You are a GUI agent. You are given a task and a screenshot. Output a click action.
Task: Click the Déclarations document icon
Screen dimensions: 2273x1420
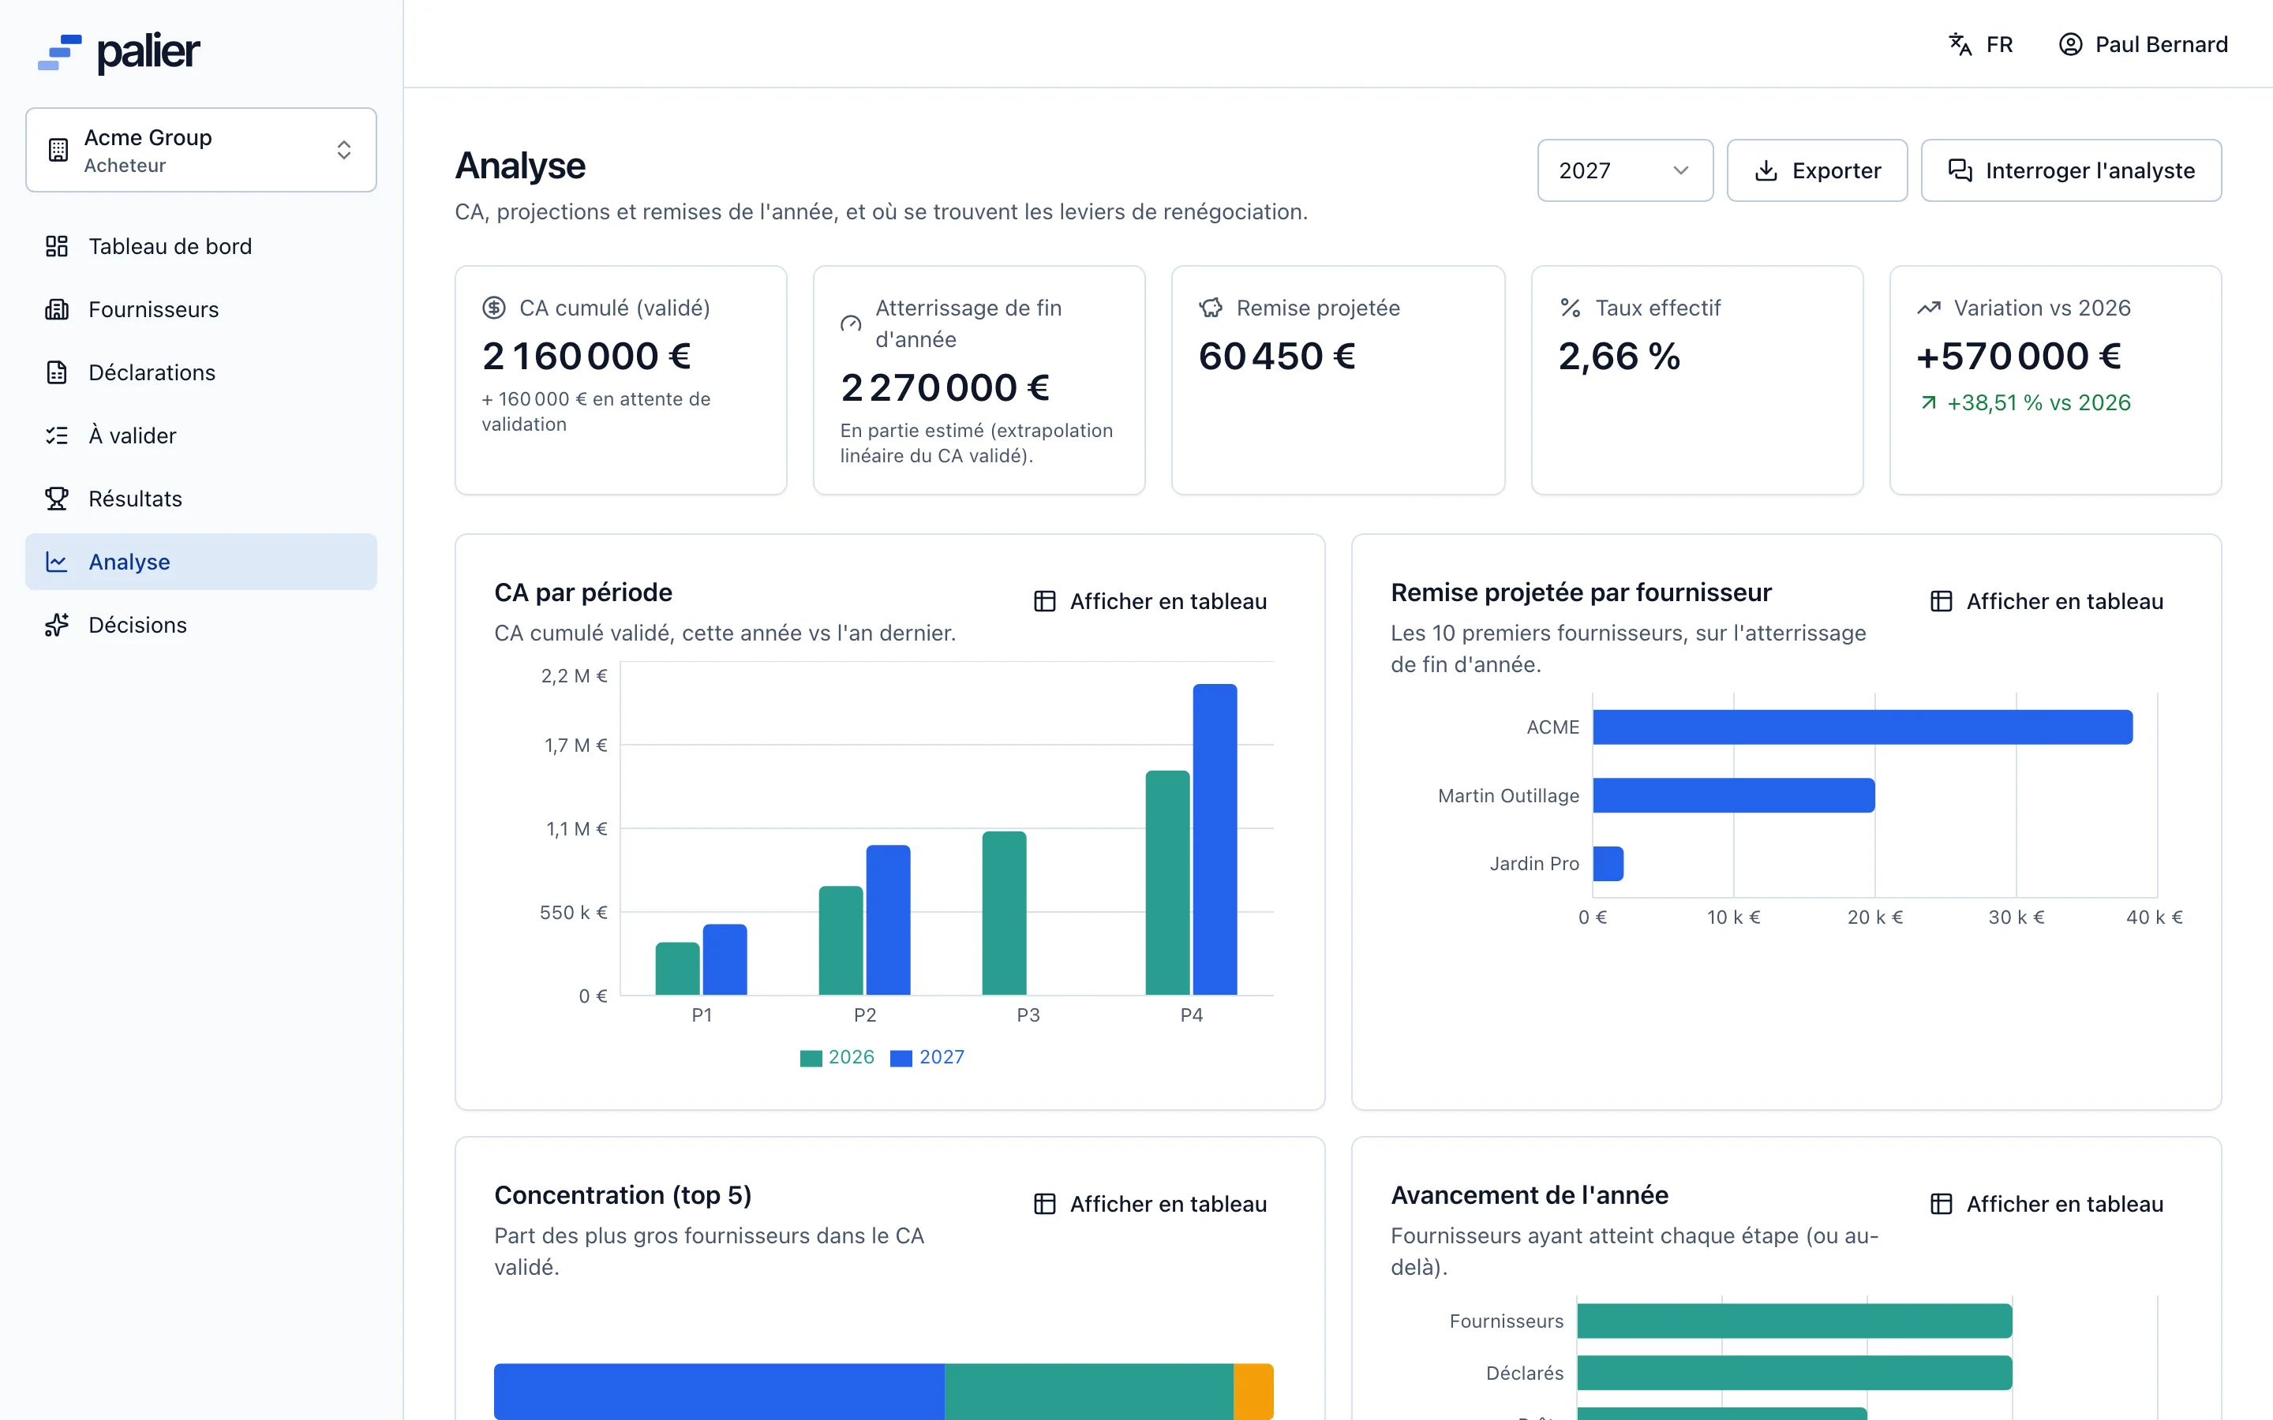[56, 372]
